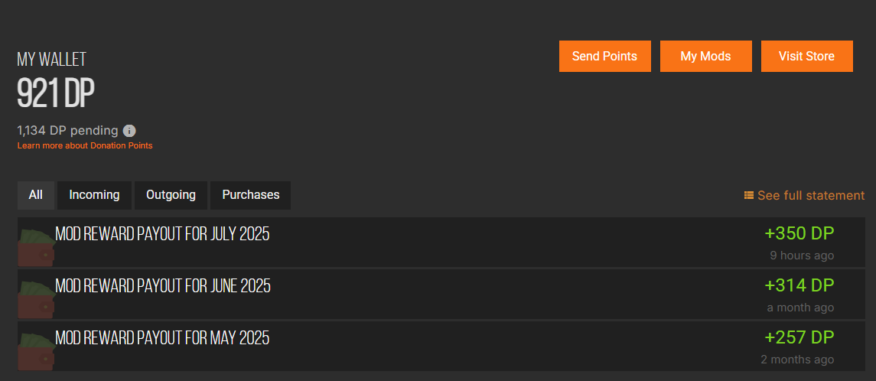
Task: Show the Outgoing transactions tab
Action: tap(171, 195)
